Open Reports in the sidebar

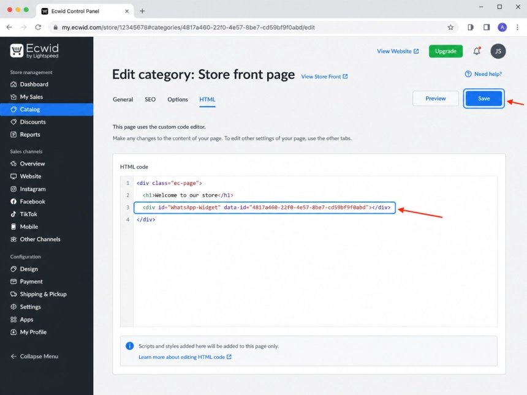coord(30,135)
